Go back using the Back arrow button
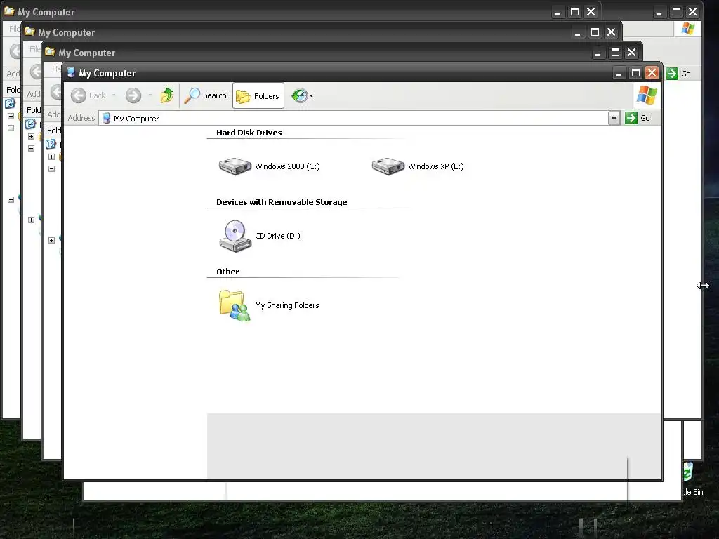The width and height of the screenshot is (719, 539). (x=88, y=95)
